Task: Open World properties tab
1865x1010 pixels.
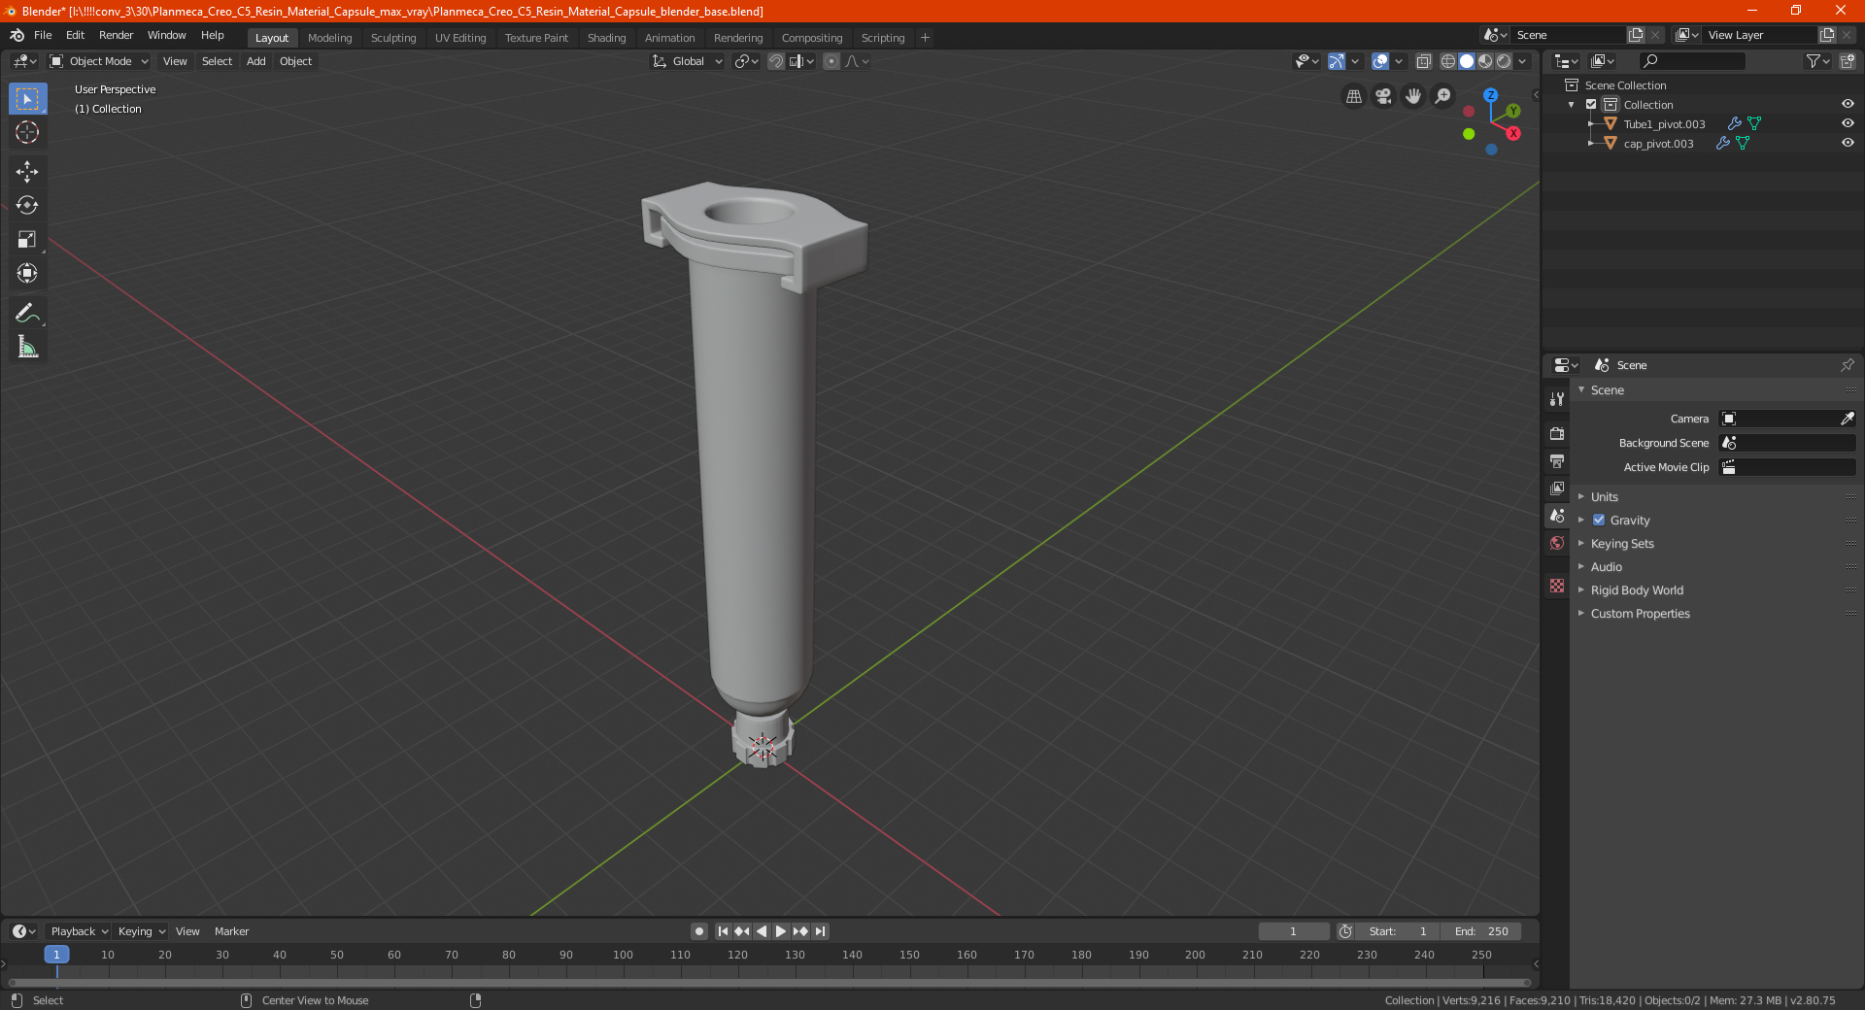Action: click(x=1557, y=543)
